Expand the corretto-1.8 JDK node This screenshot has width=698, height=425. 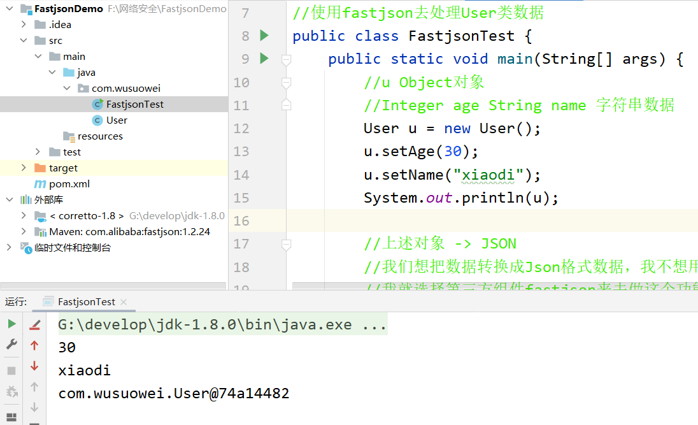pos(24,215)
